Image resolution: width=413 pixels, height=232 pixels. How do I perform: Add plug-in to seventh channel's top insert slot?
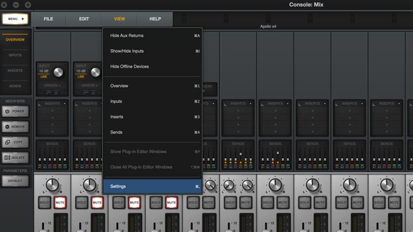[x=275, y=111]
